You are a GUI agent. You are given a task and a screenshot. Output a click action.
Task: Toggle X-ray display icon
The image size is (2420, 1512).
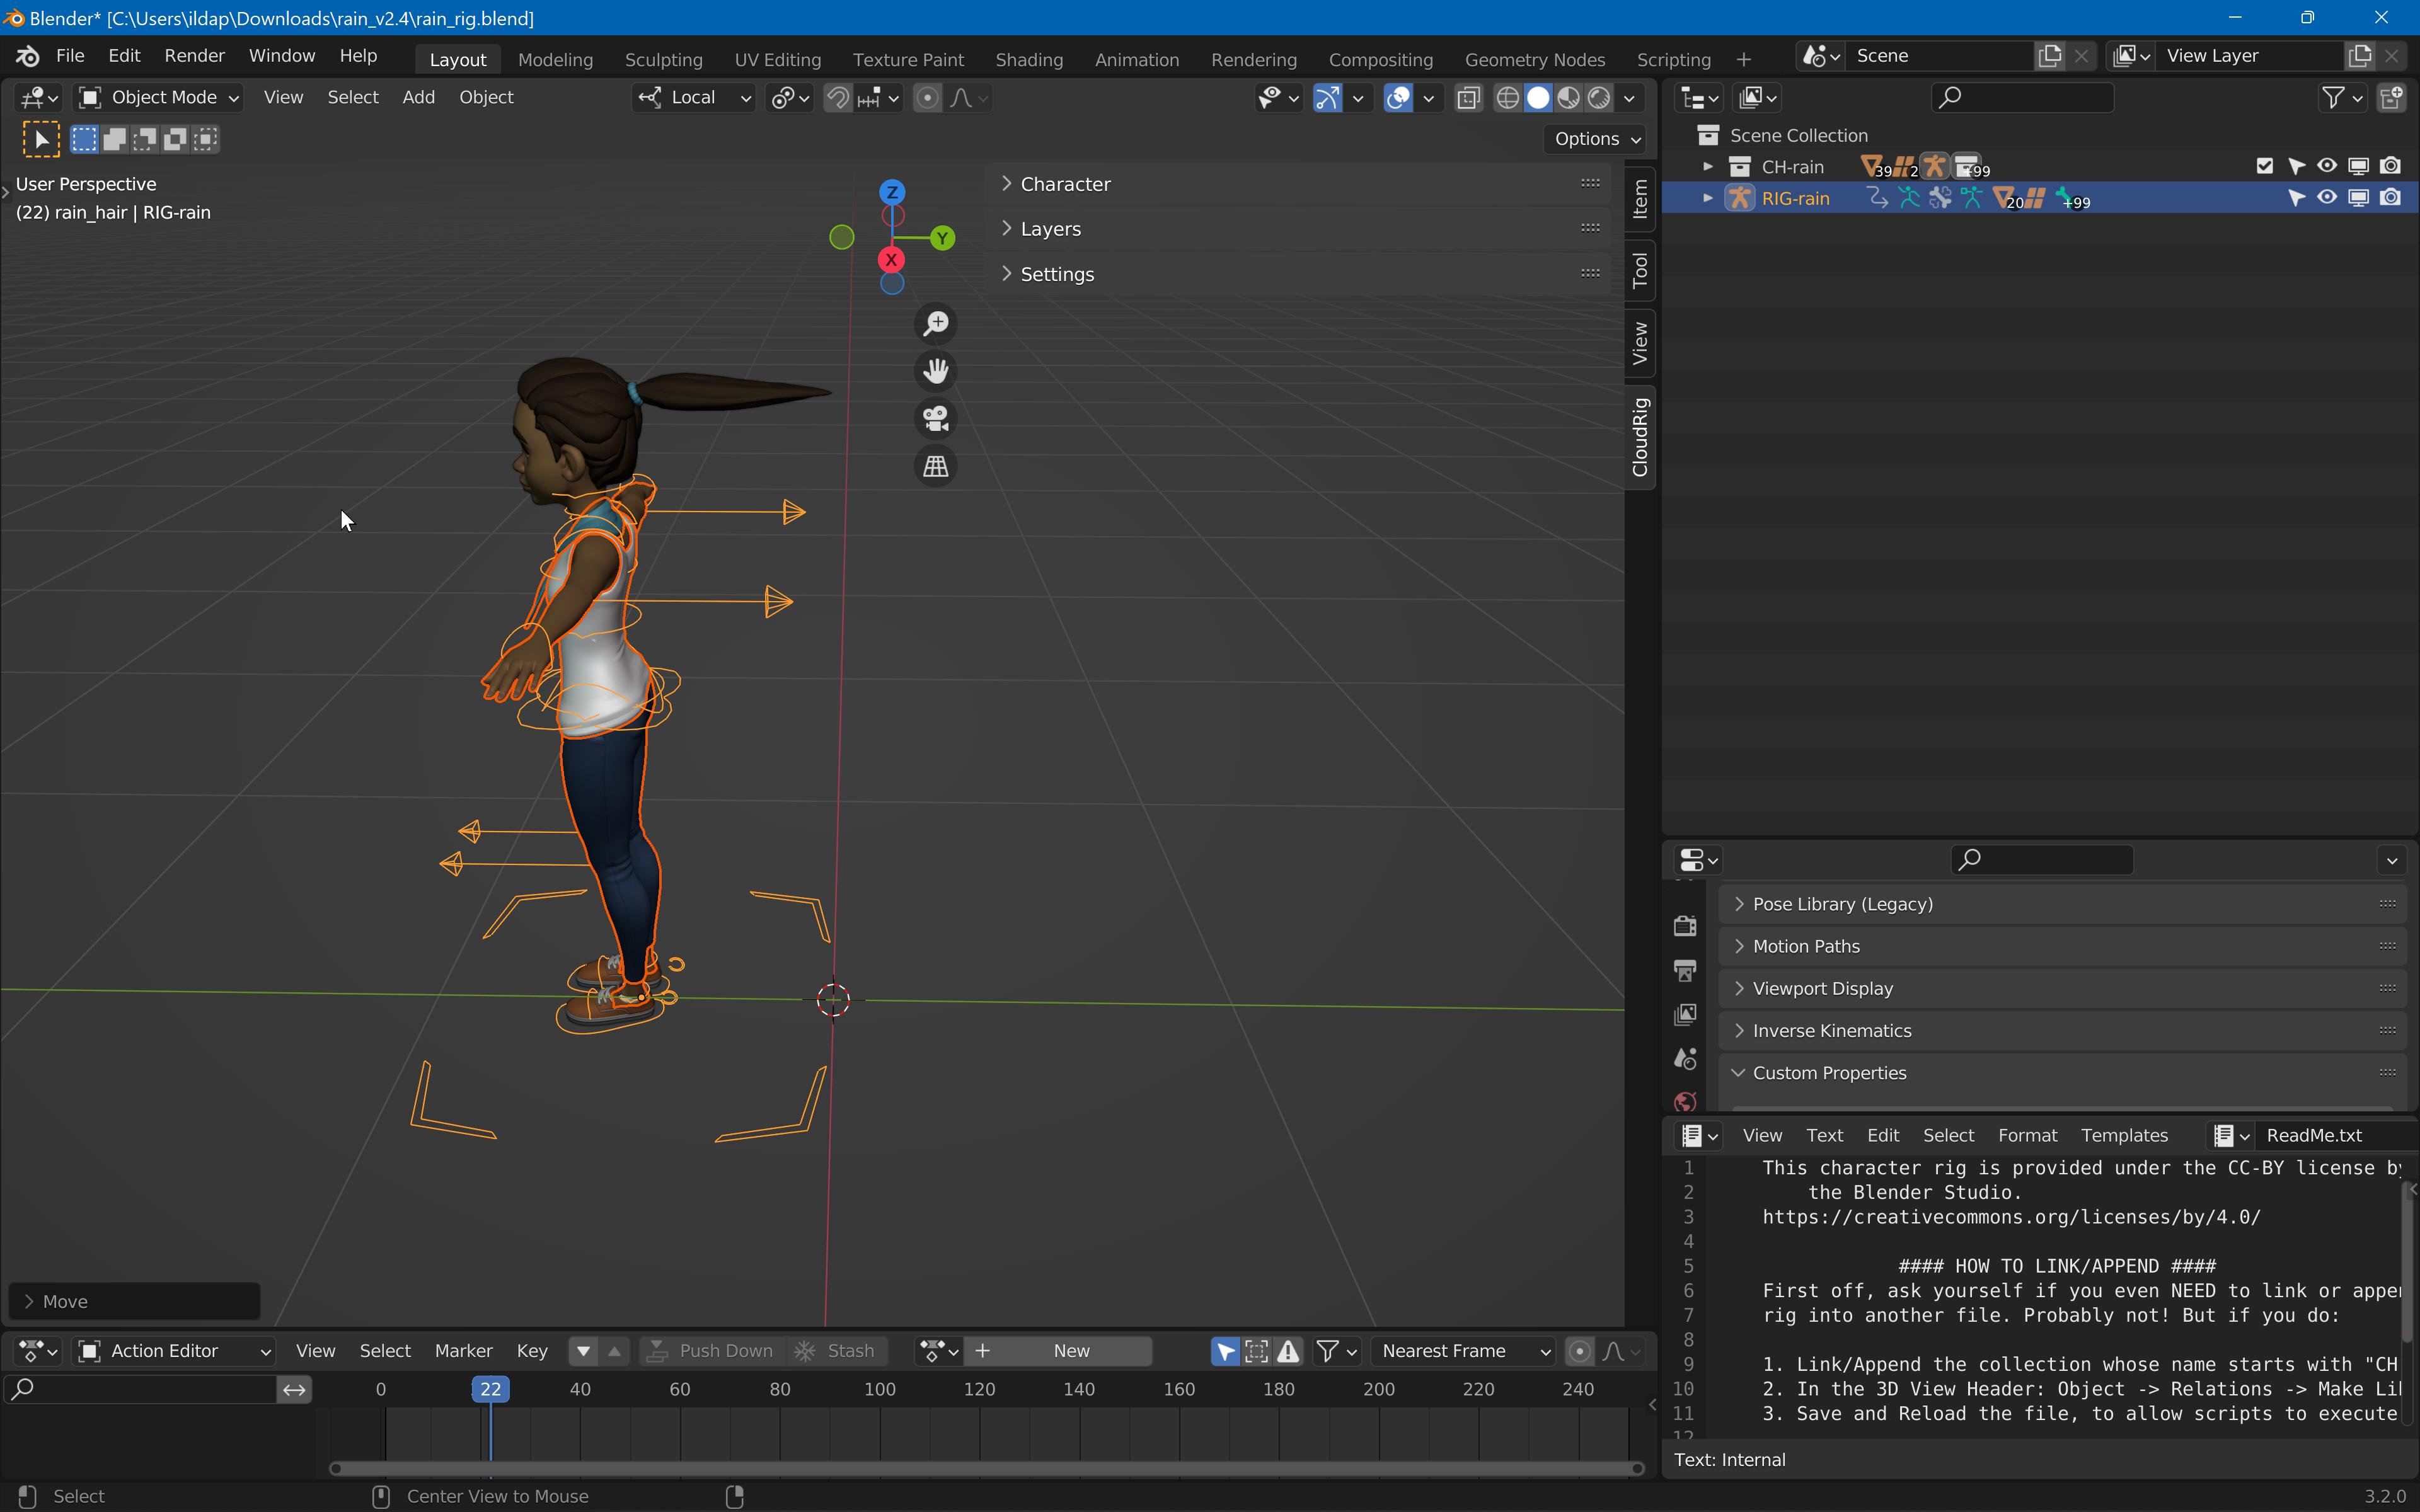pos(1468,98)
